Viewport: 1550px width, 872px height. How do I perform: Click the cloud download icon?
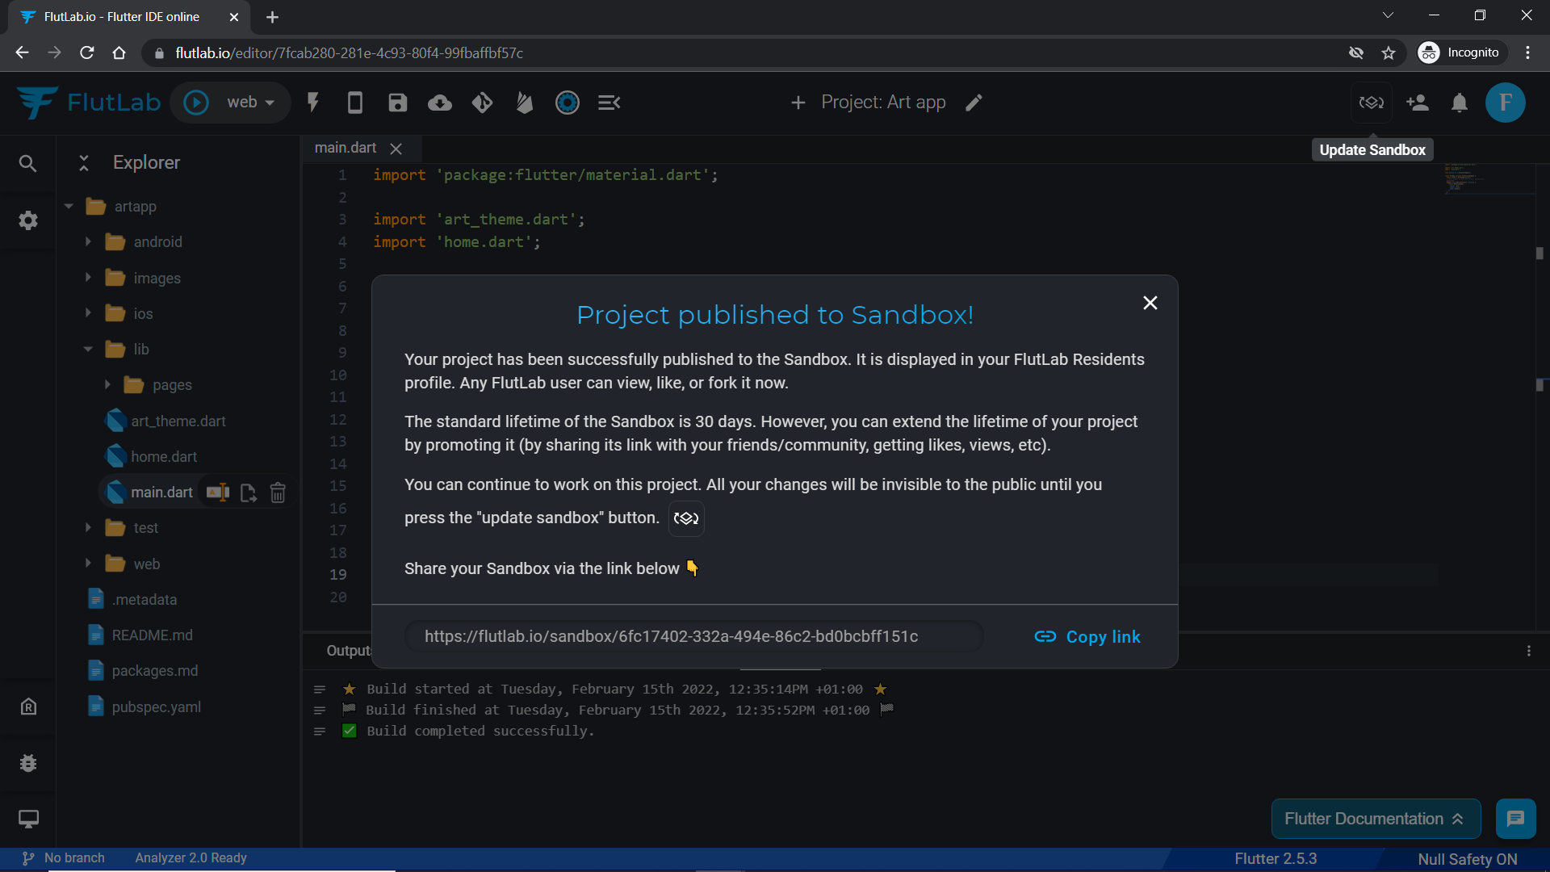439,103
